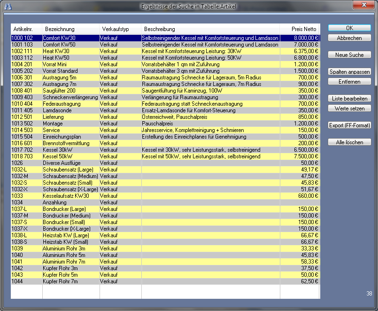Click the Entfernen button
Image resolution: width=378 pixels, height=311 pixels.
(349, 82)
